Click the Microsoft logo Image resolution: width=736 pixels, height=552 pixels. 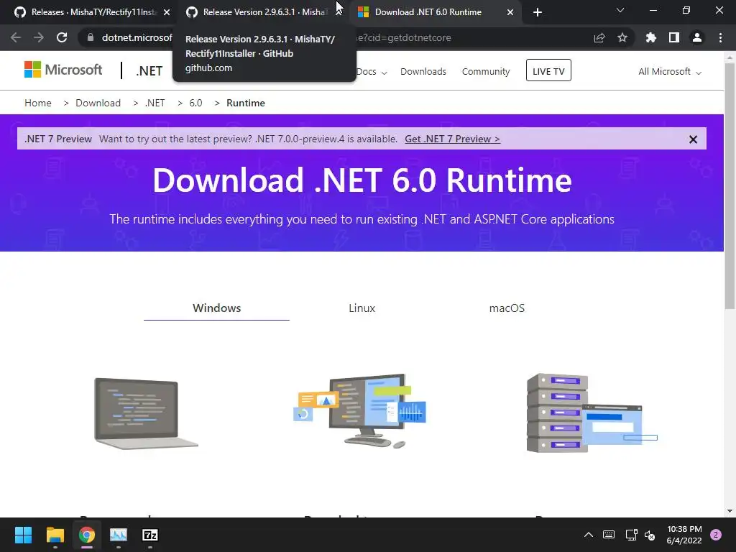tap(63, 70)
